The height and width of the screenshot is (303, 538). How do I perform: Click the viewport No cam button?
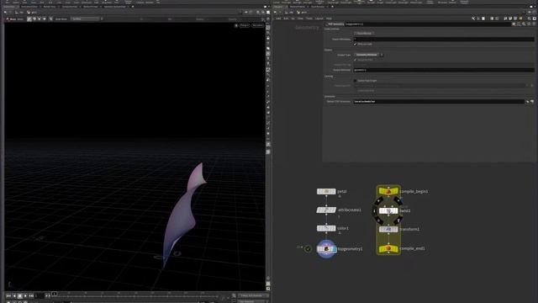[257, 25]
